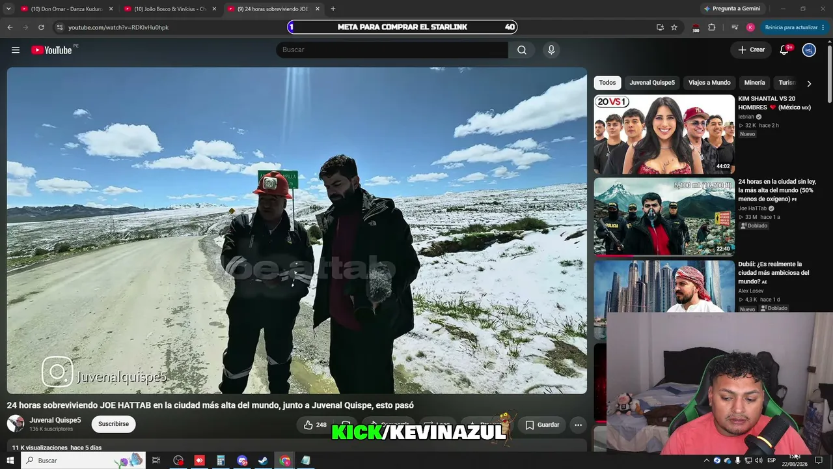The width and height of the screenshot is (833, 469).
Task: Open the 20 VS 1 video thumbnail
Action: coord(664,135)
